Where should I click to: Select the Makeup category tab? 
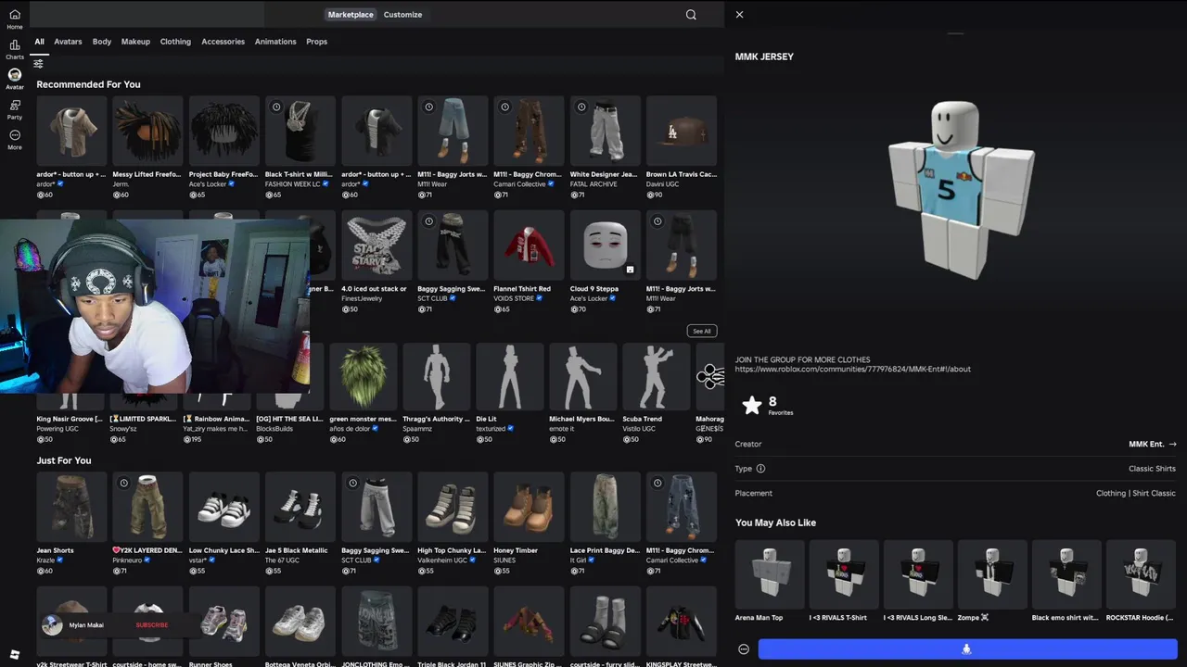(135, 42)
